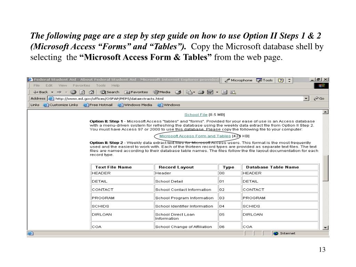This screenshot has width=356, height=267.
Task: Click the scrollbar down arrow
Action: (325, 227)
